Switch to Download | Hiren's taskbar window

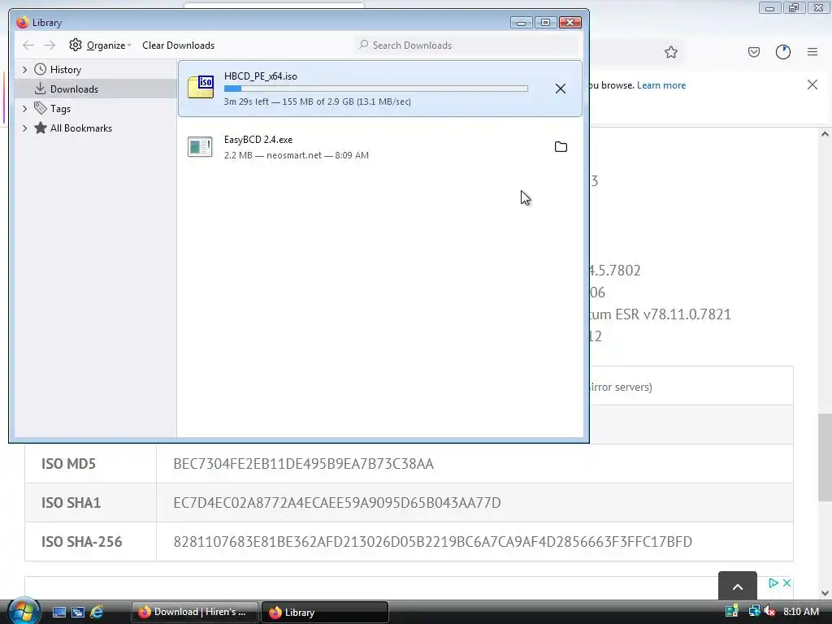tap(194, 613)
